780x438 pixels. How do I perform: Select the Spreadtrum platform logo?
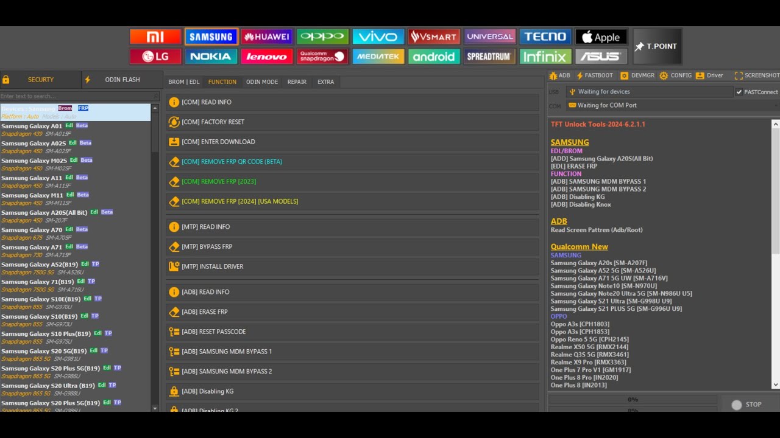click(x=490, y=57)
